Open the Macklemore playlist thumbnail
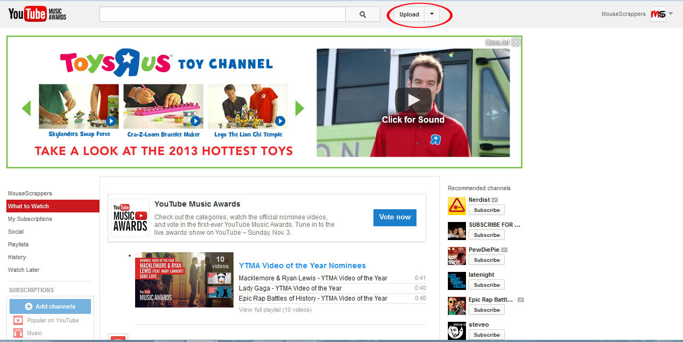This screenshot has height=342, width=683. (184, 280)
